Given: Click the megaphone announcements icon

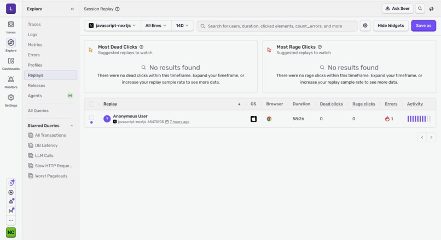Looking at the screenshot, I should [431, 9].
